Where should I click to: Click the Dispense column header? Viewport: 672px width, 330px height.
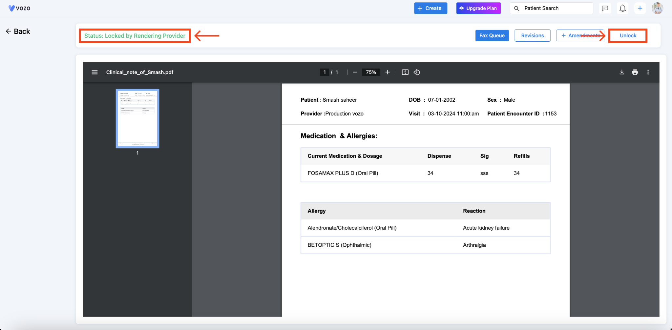439,156
